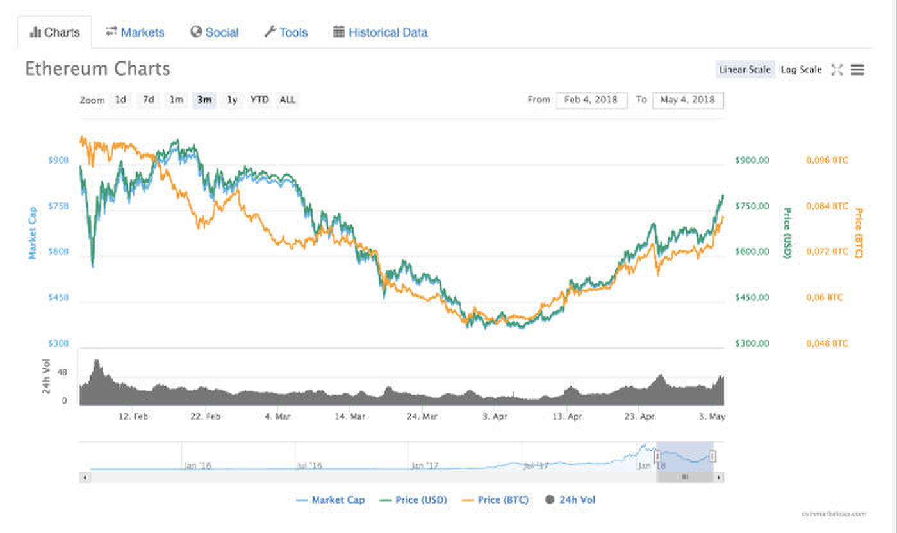The image size is (897, 533).
Task: Open the Social tab
Action: pos(214,33)
